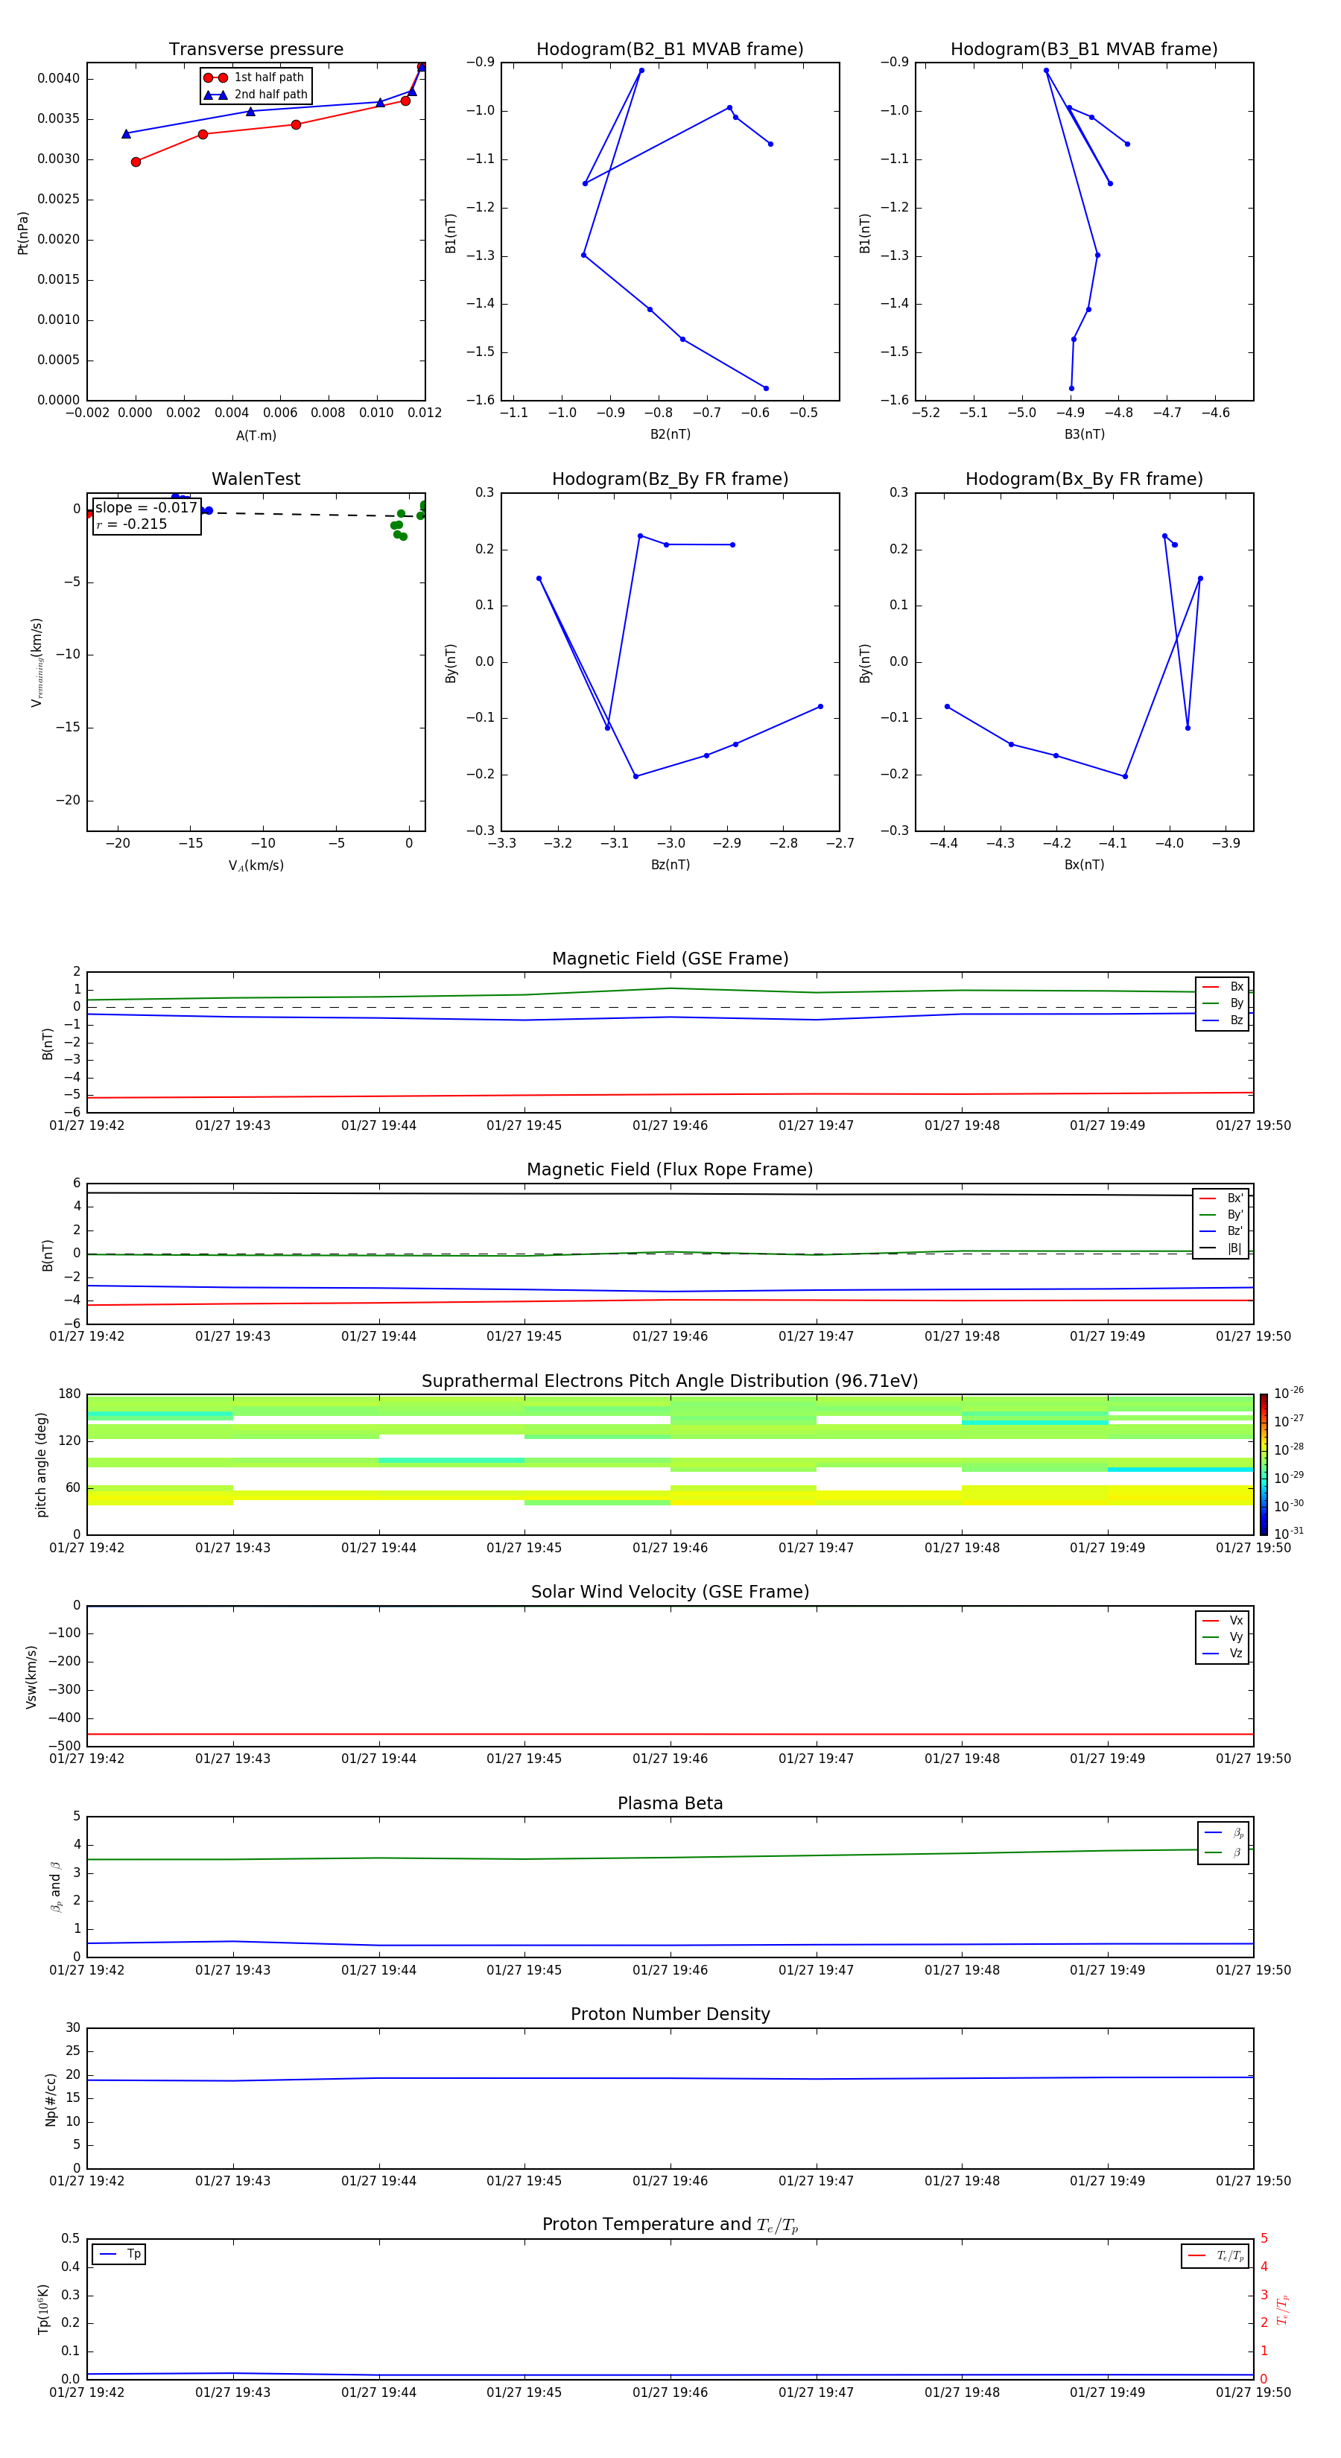Click the Vx entry in velocity legend

(1223, 1620)
